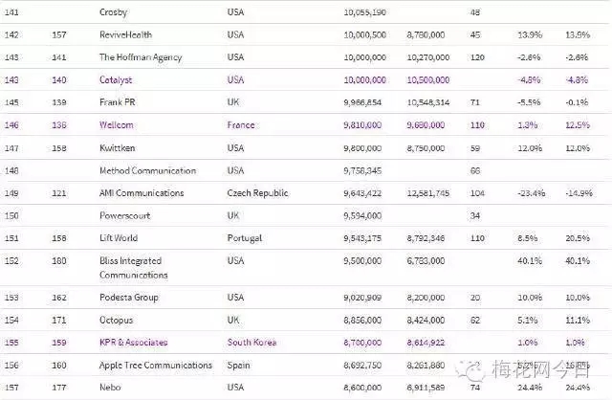This screenshot has height=400, width=612.
Task: Click The Hoffman Agency name
Action: (x=141, y=57)
